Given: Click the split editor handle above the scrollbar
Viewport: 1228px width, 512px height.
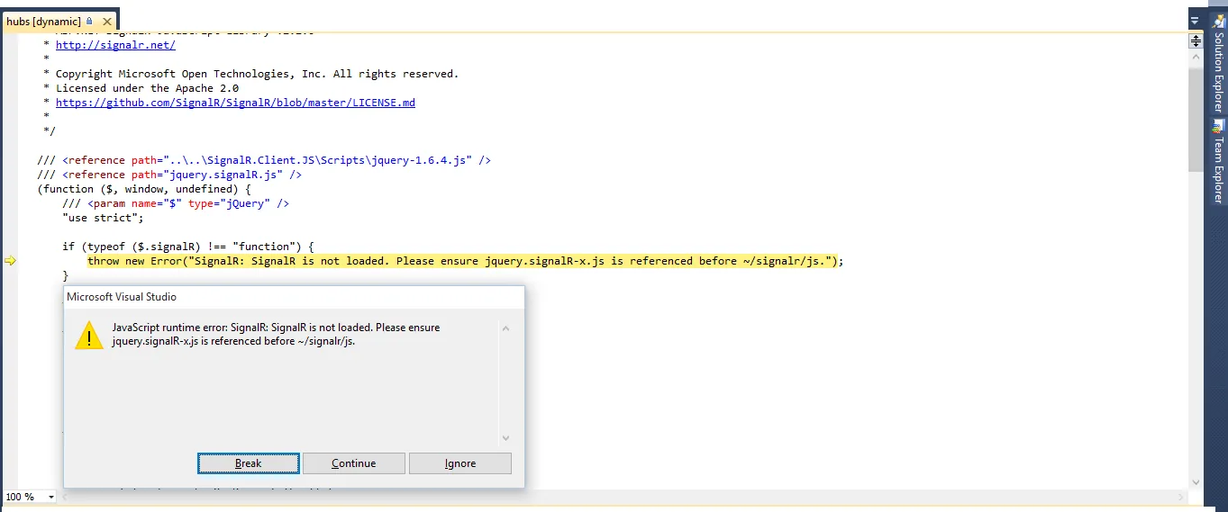Looking at the screenshot, I should tap(1196, 40).
